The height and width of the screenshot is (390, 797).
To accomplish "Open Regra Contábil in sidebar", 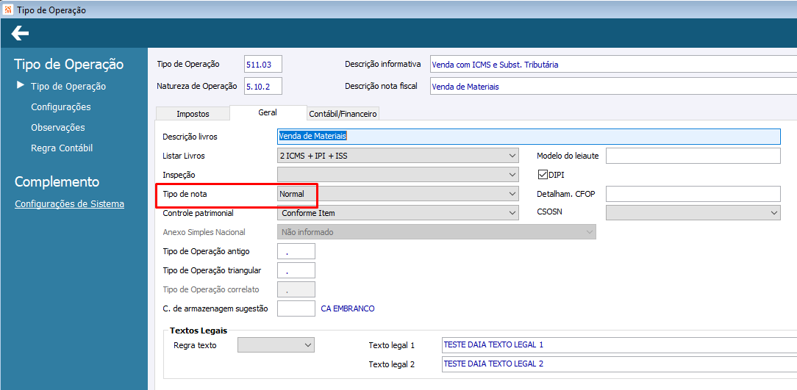I will coord(62,148).
